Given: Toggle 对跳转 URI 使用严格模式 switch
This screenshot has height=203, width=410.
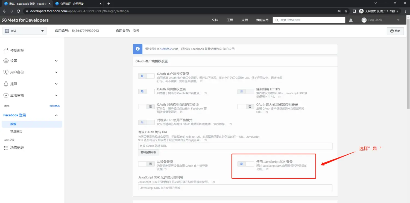Looking at the screenshot, I should click(x=146, y=122).
